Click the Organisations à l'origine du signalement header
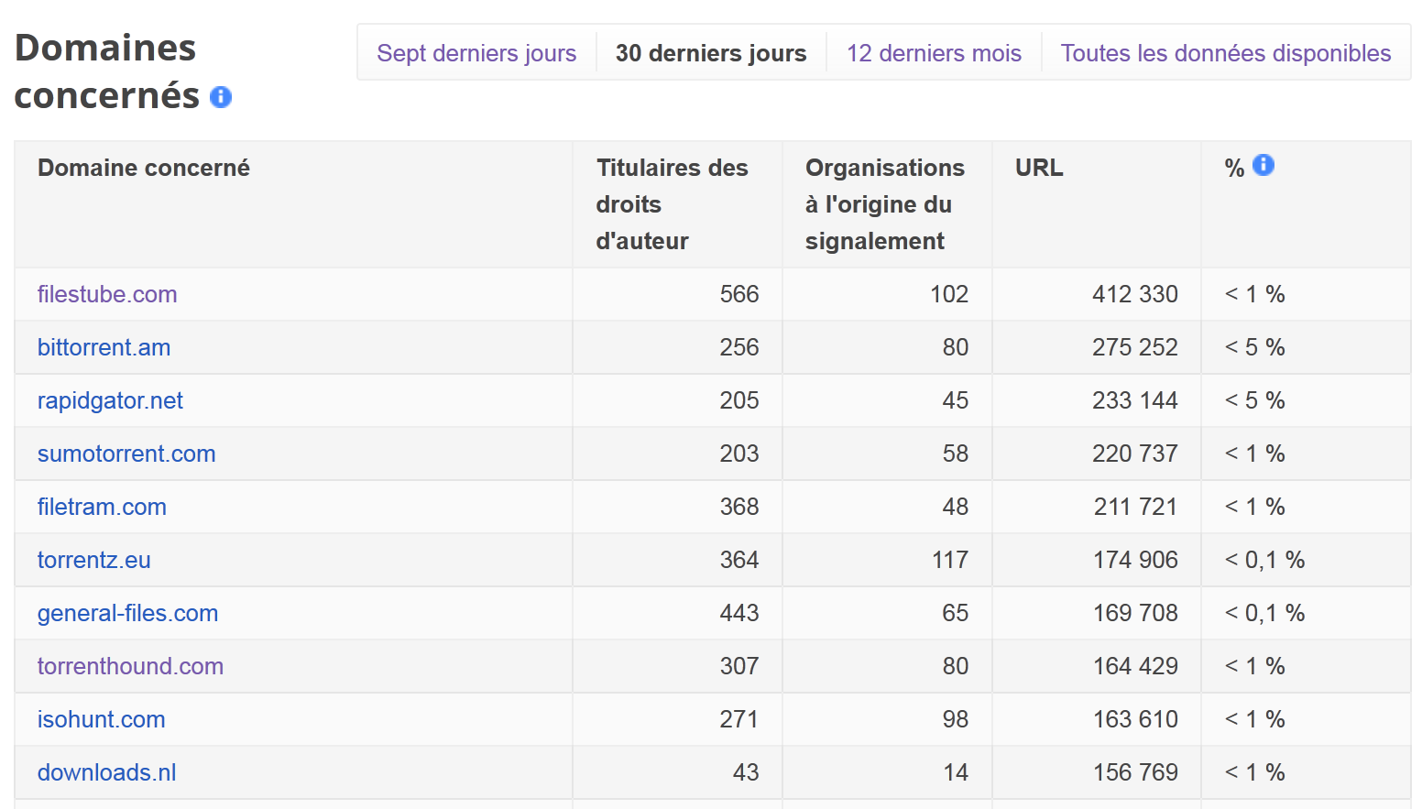This screenshot has width=1422, height=809. 885,204
